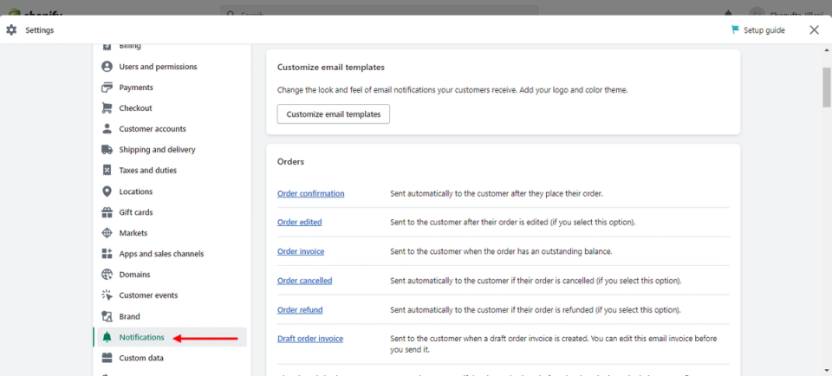
Task: Click the Settings gear icon
Action: coord(11,30)
